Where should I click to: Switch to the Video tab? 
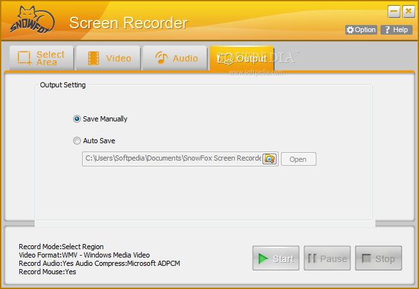[108, 58]
